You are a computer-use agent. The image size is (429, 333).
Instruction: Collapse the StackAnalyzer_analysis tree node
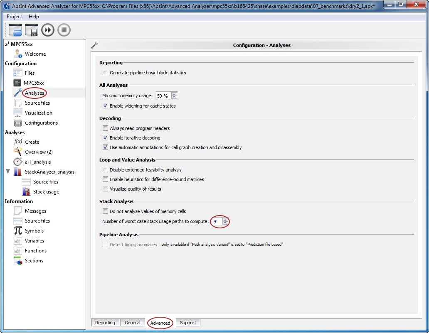tap(8, 171)
